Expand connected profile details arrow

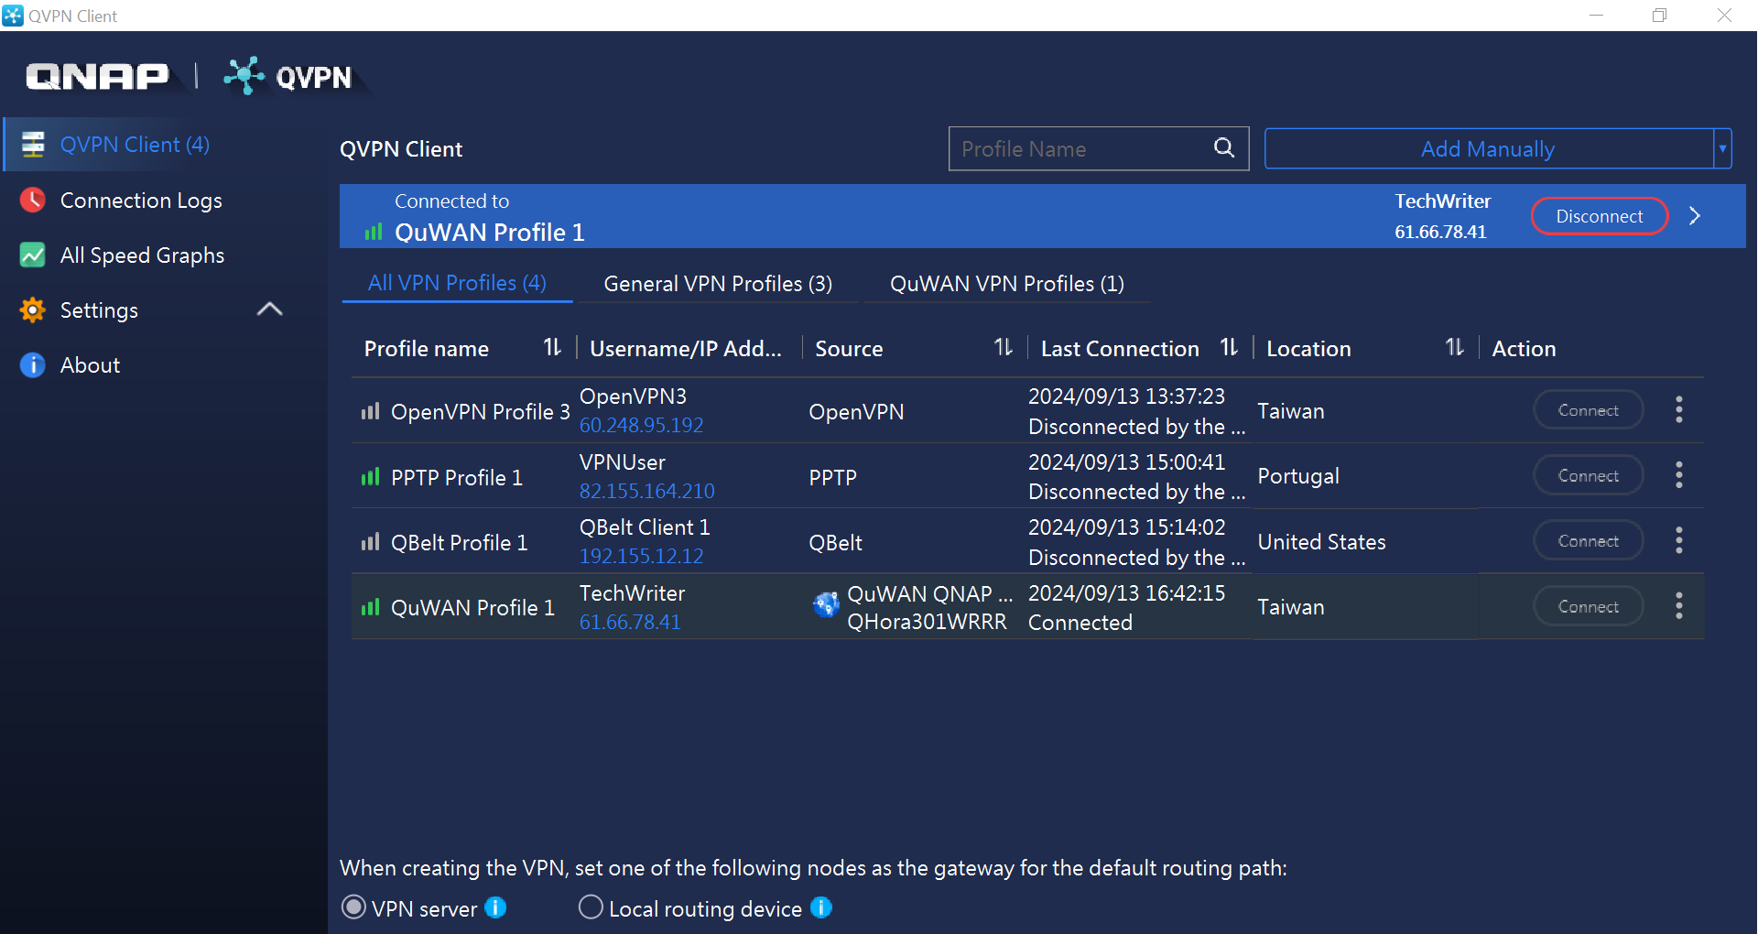coord(1695,216)
